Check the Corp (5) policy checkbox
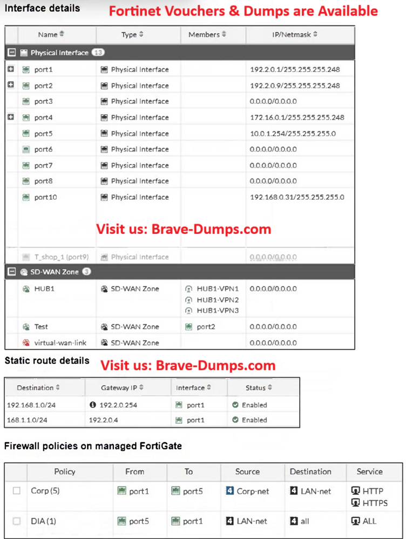 (17, 491)
